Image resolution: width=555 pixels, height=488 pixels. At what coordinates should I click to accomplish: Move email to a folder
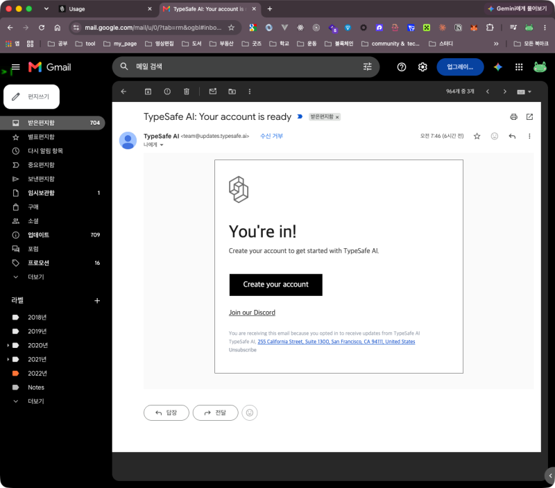[x=232, y=91]
